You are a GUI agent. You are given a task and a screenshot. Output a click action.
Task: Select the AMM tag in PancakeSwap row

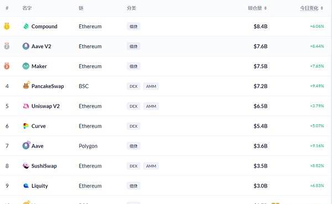click(151, 86)
